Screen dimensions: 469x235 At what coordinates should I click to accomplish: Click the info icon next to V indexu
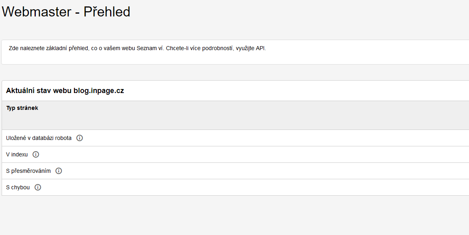36,154
